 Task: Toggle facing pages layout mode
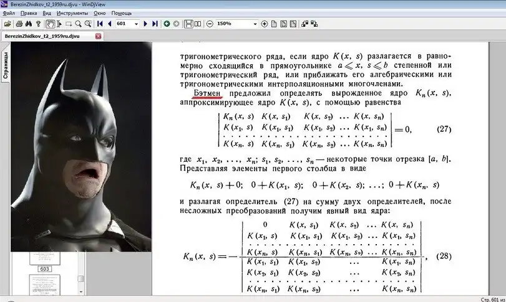(x=197, y=24)
